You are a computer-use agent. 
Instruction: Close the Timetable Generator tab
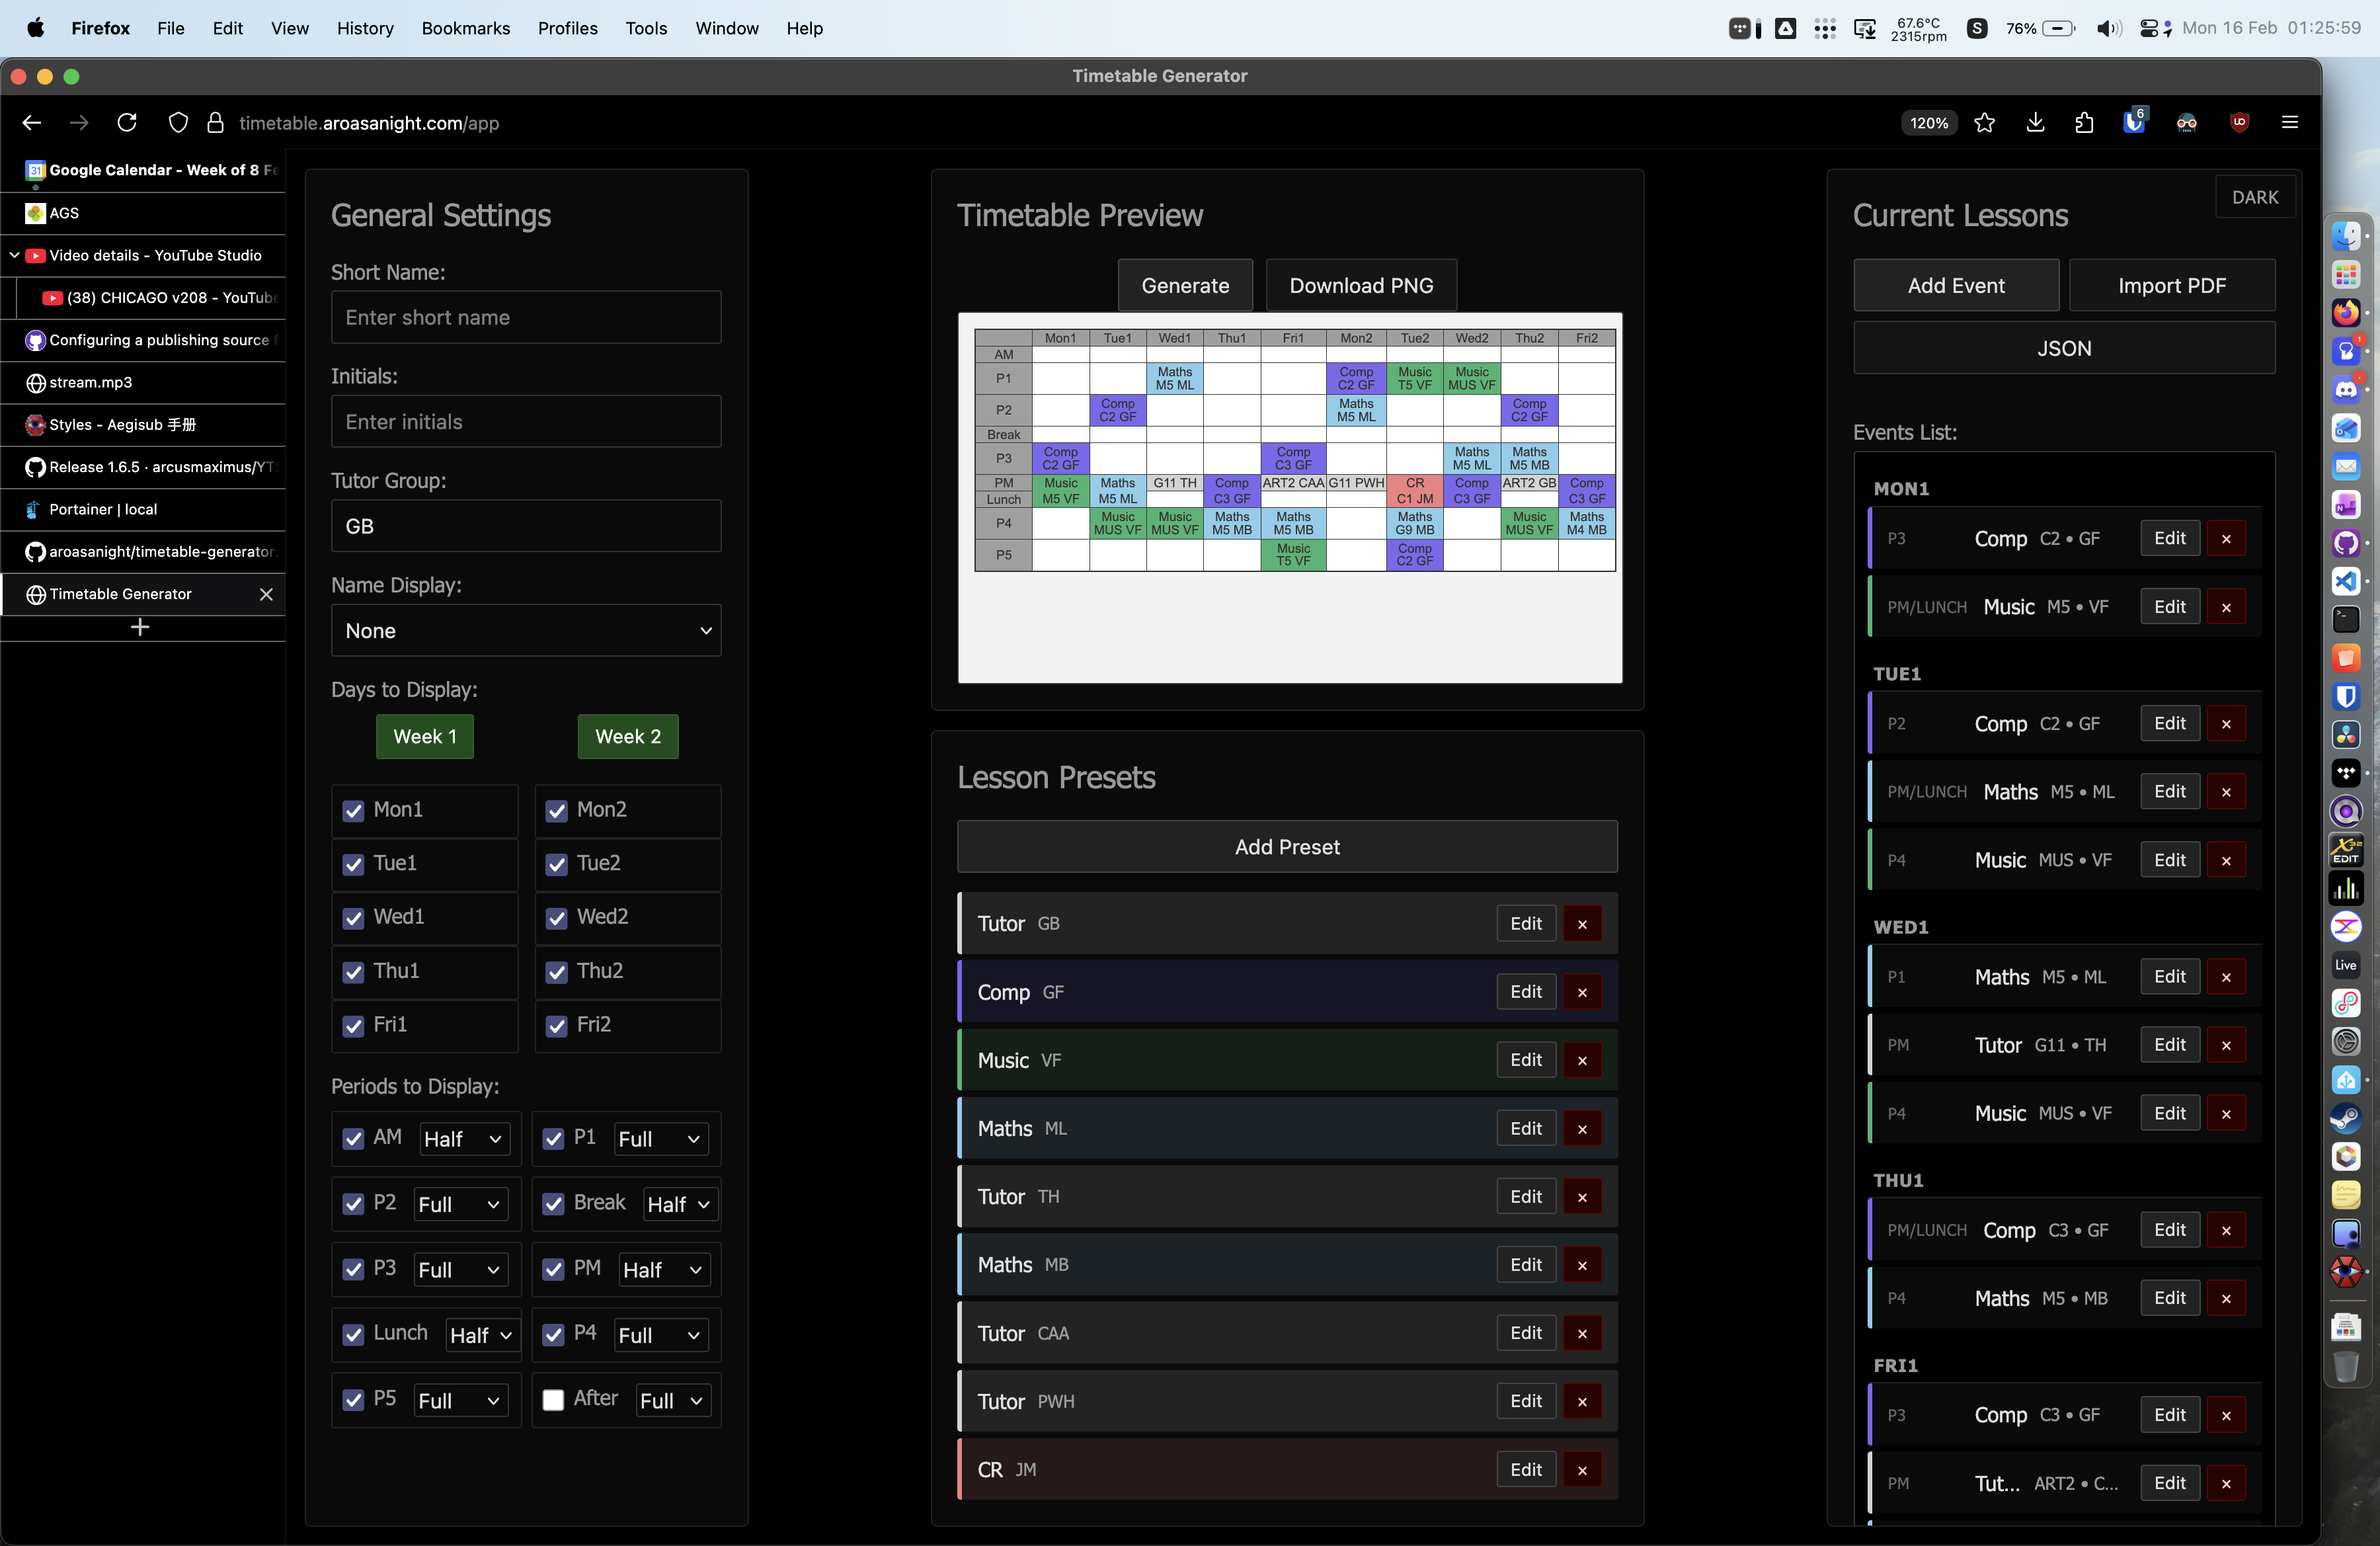[266, 594]
